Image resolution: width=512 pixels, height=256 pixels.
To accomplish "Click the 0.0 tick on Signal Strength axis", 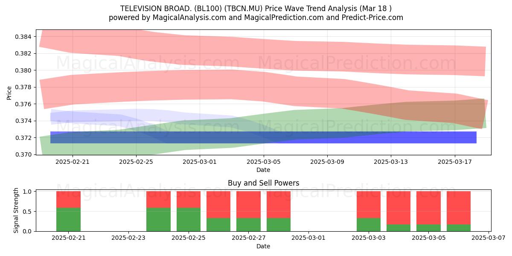I will pos(28,231).
